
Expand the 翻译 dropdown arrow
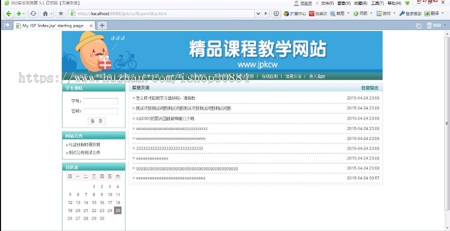tap(443, 13)
